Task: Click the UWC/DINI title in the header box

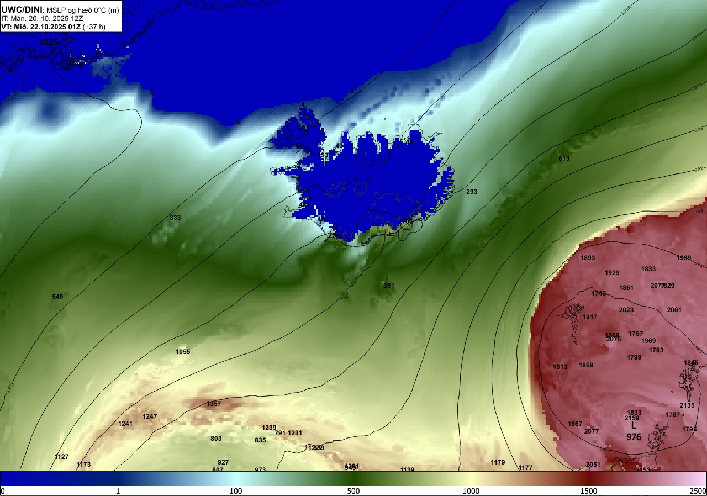Action: pos(22,9)
